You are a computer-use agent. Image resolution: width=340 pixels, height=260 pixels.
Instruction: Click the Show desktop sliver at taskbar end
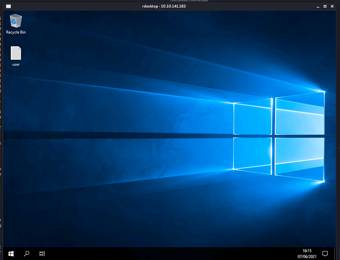[x=335, y=253]
